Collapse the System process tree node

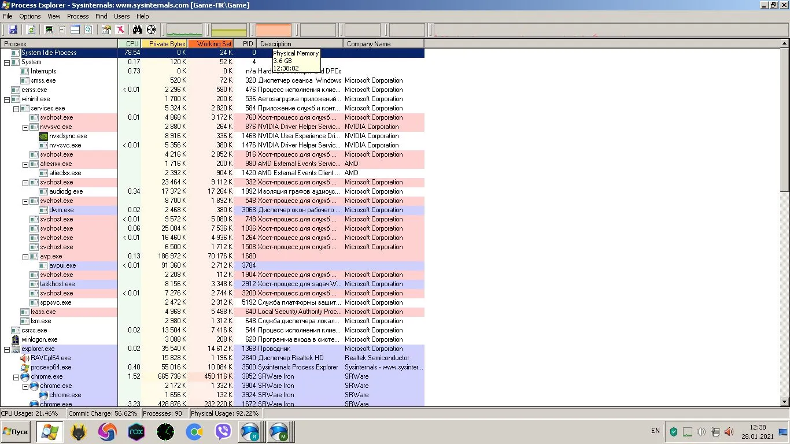(7, 62)
